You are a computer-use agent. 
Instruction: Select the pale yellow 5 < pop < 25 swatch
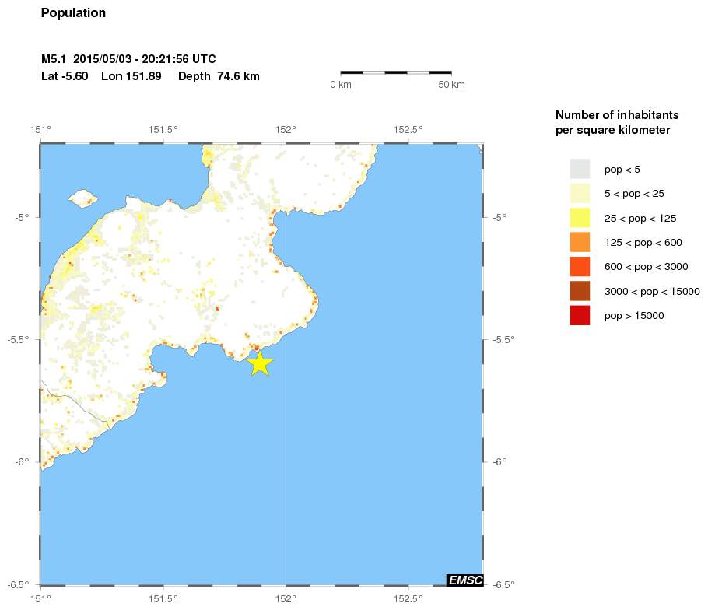[x=580, y=193]
